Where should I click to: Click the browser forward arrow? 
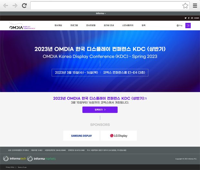(x=15, y=5)
